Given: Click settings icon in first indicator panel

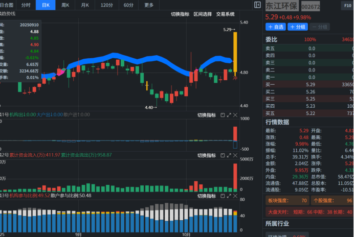Looking at the screenshot, I should pos(222,115).
